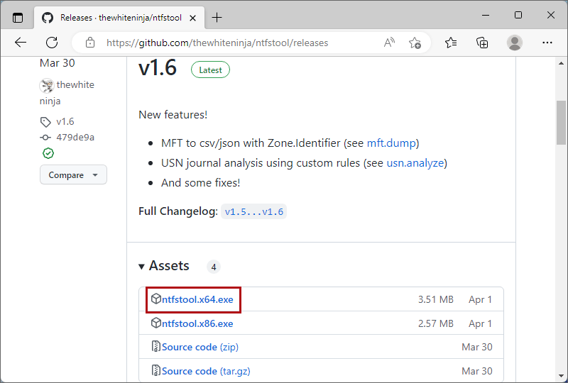Add this page to favorites

coord(415,43)
